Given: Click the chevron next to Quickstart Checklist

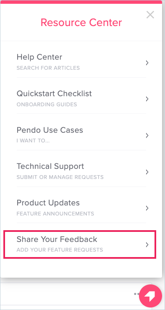Looking at the screenshot, I should pos(147,99).
